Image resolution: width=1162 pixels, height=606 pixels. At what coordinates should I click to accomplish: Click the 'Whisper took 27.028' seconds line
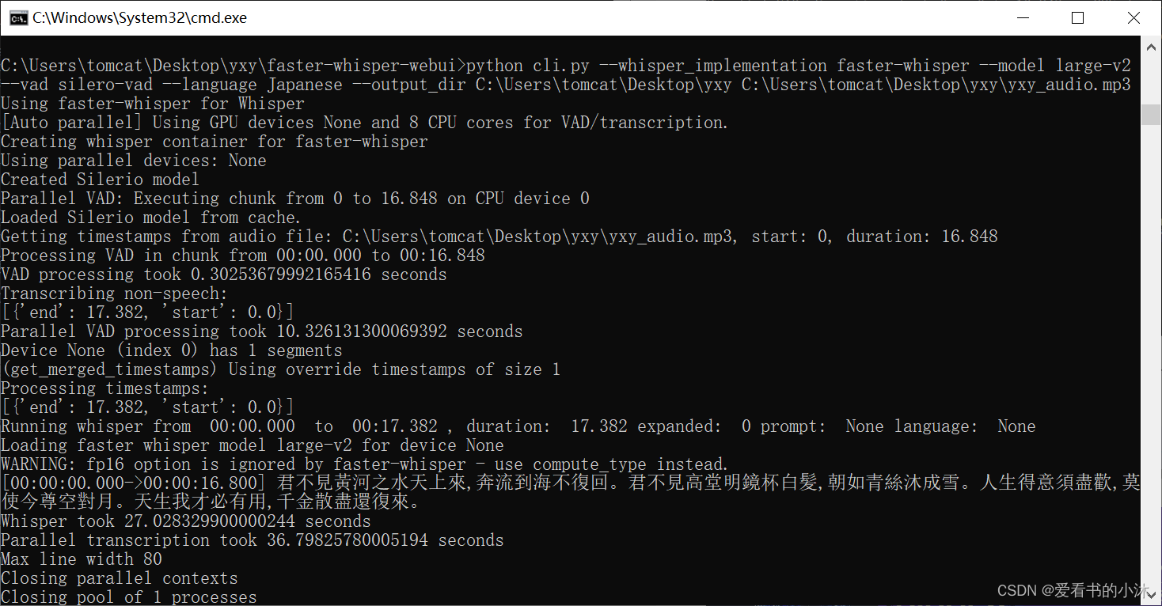click(186, 521)
